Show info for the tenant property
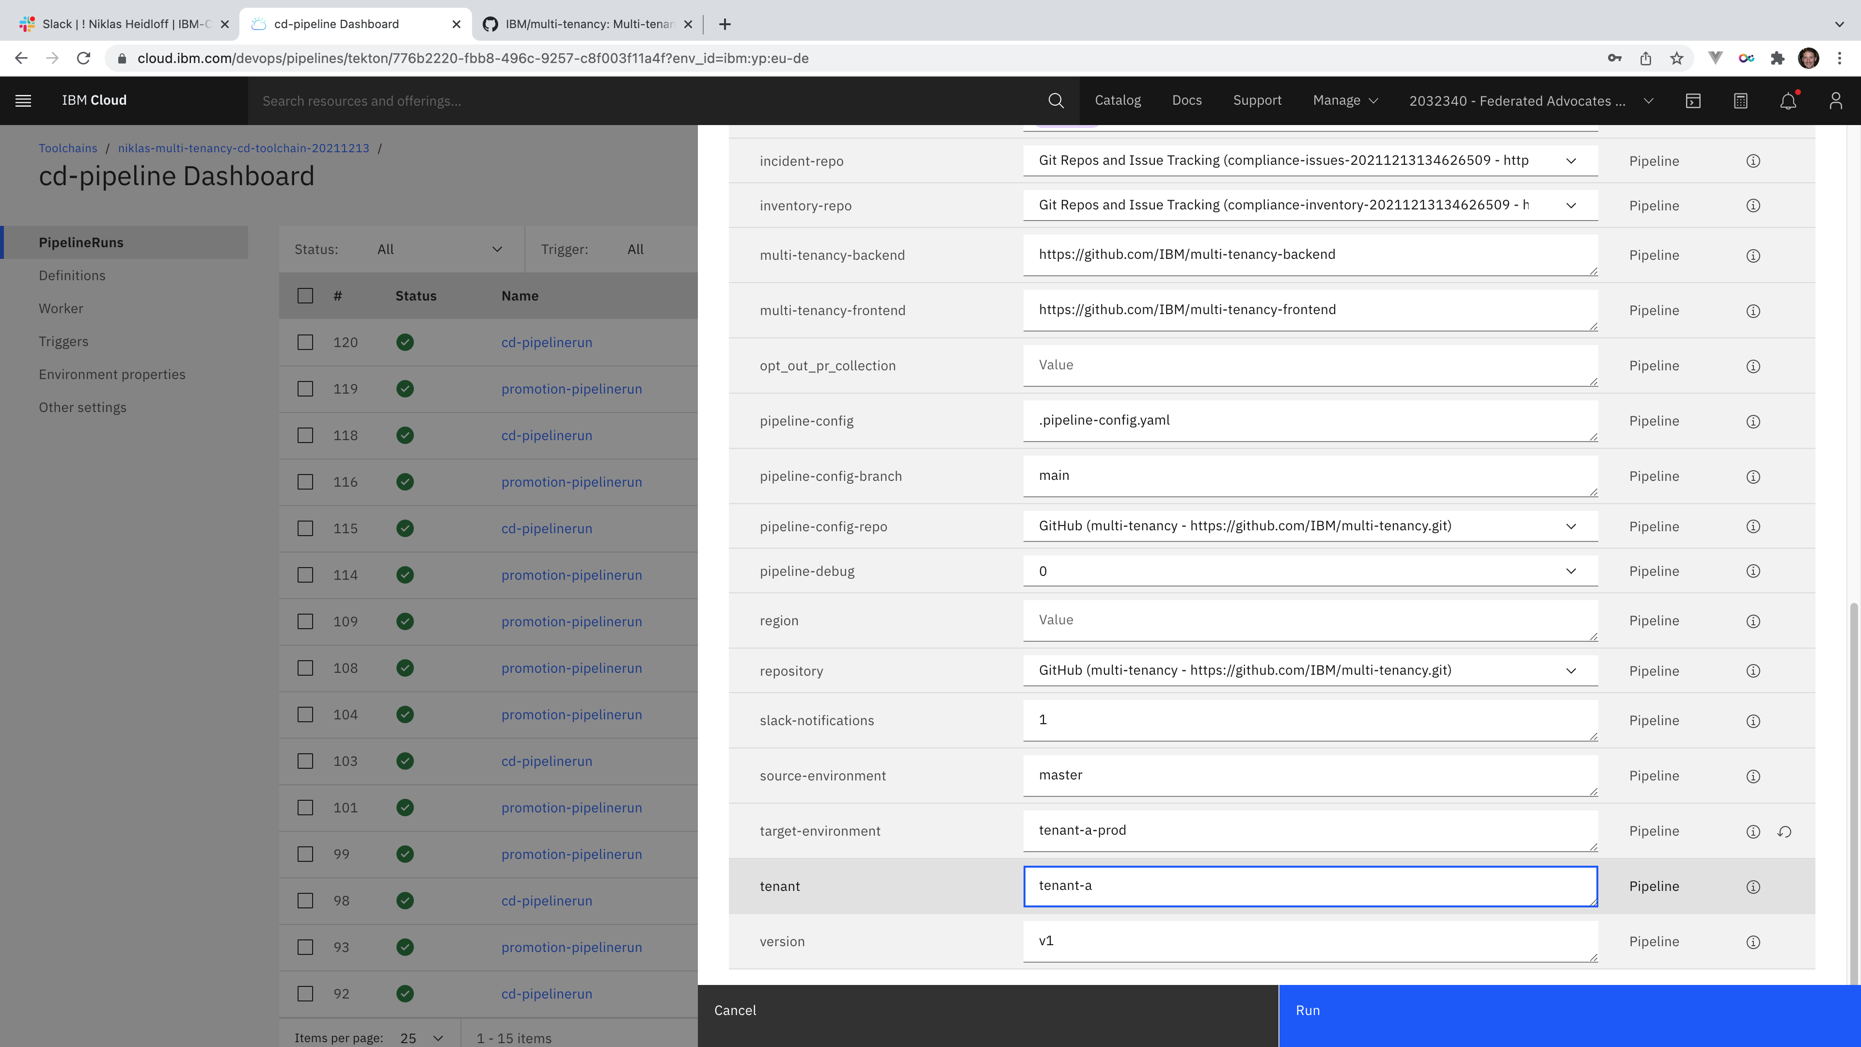This screenshot has height=1047, width=1861. point(1752,887)
